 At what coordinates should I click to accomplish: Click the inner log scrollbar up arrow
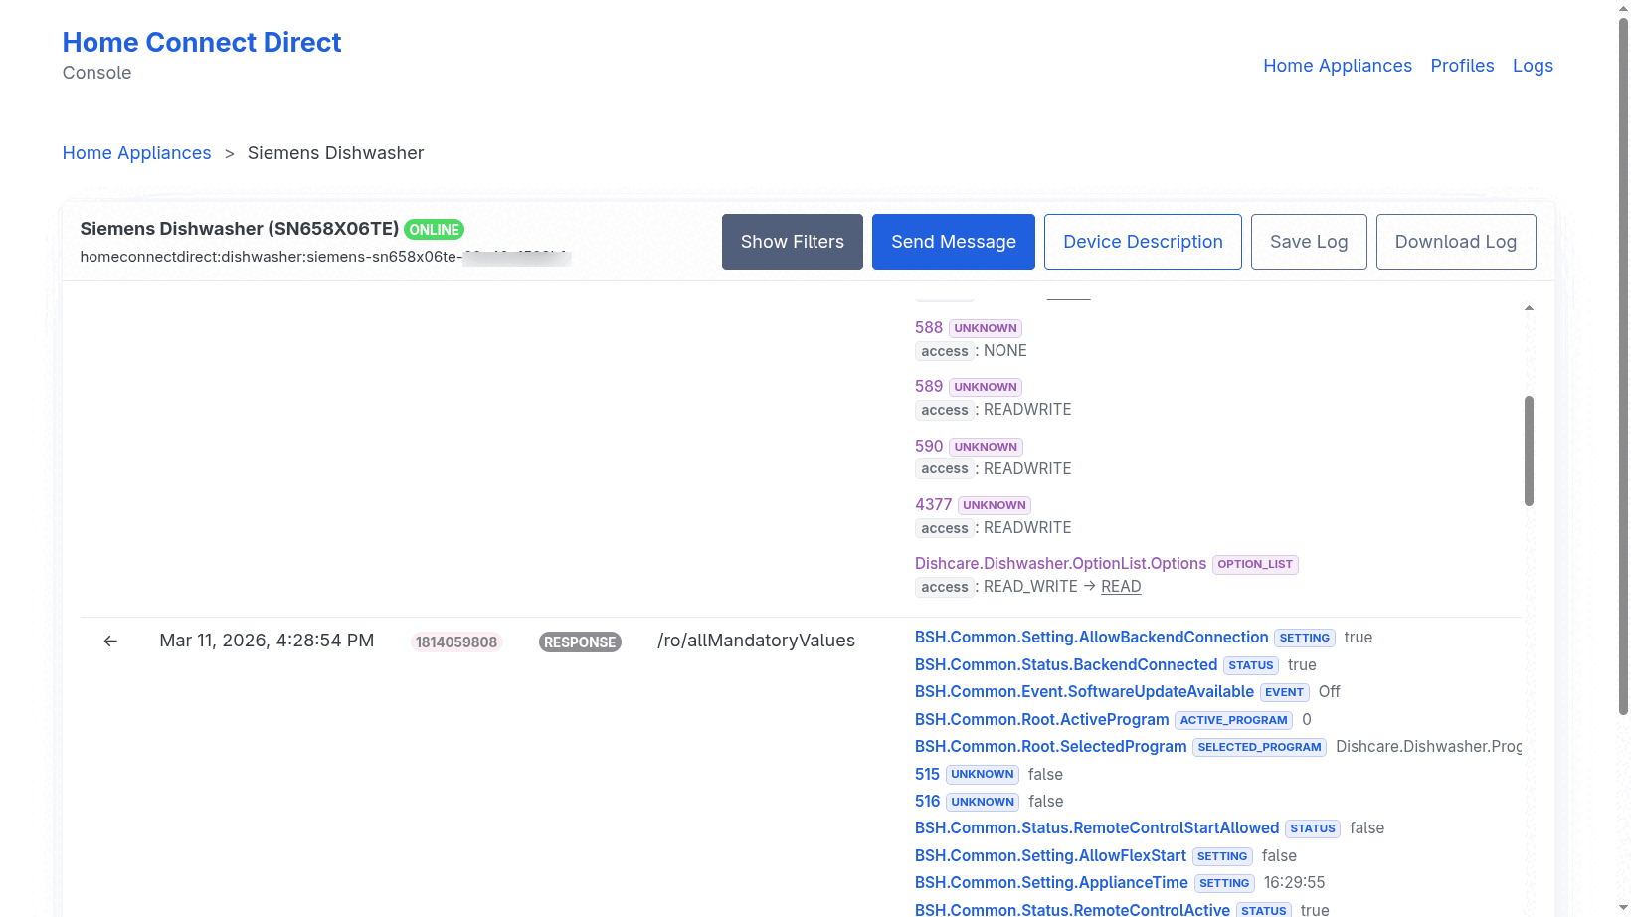tap(1529, 308)
